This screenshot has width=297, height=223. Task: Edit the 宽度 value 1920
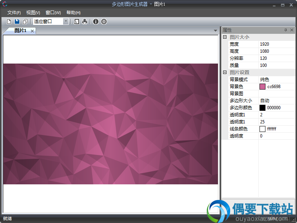[x=277, y=44]
